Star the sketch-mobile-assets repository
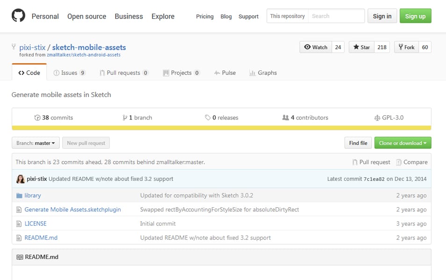The height and width of the screenshot is (280, 446). click(x=361, y=47)
